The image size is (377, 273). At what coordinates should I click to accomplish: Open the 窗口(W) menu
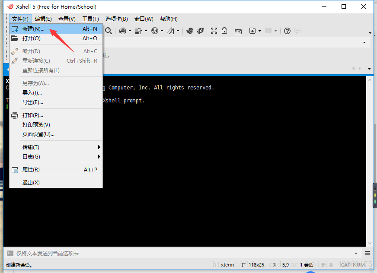144,19
